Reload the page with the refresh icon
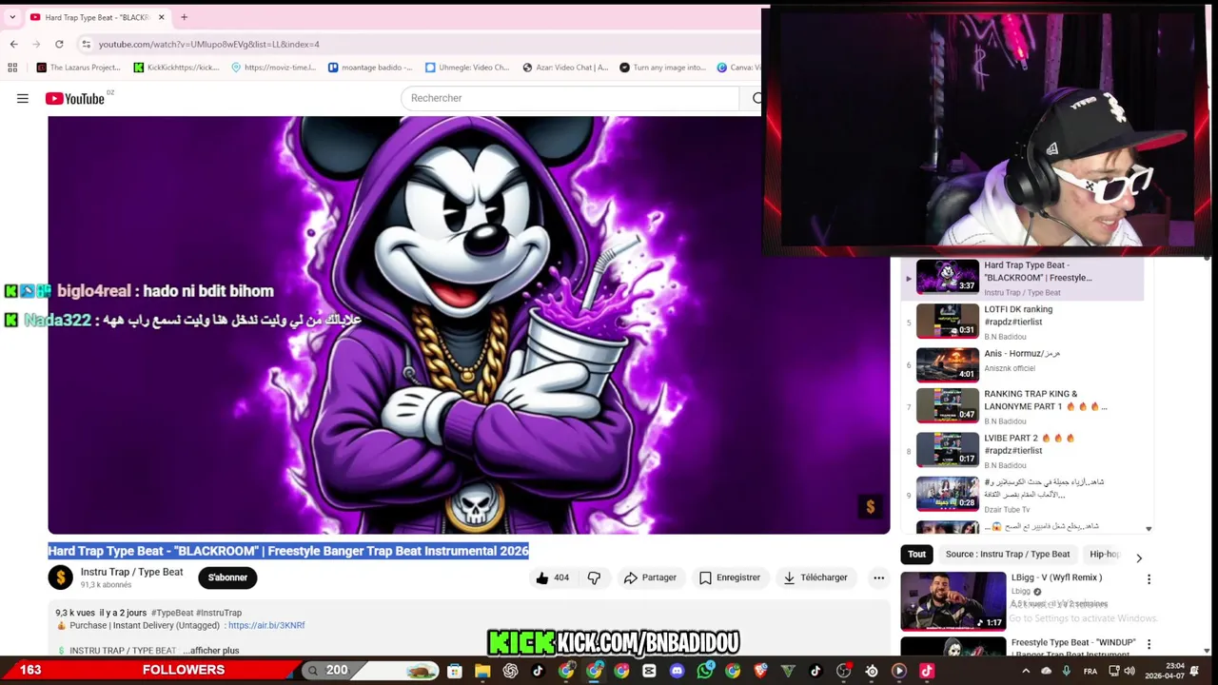The height and width of the screenshot is (685, 1218). 59,44
